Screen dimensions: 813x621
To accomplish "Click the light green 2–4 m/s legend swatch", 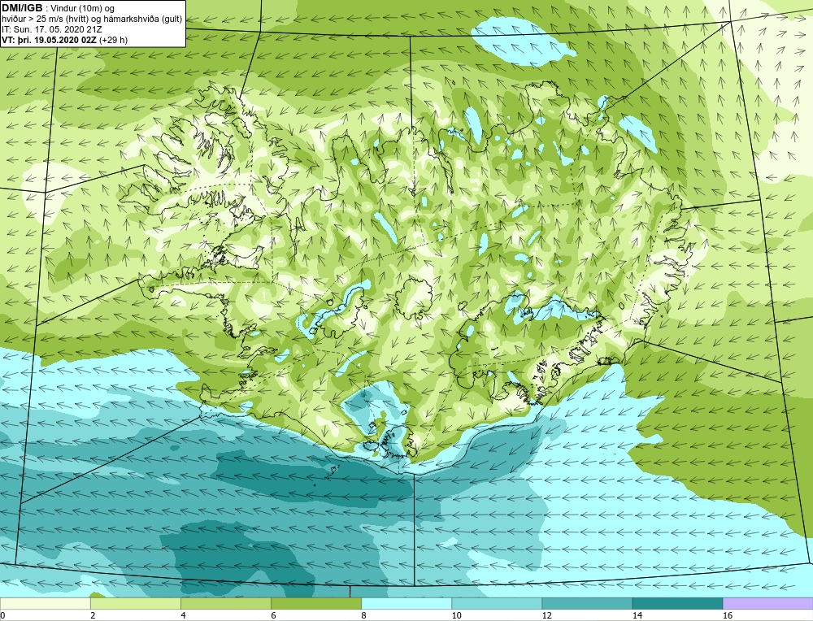I will [135, 603].
